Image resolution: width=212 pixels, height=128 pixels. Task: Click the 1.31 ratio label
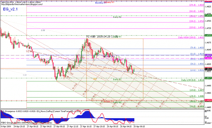tap(25, 75)
